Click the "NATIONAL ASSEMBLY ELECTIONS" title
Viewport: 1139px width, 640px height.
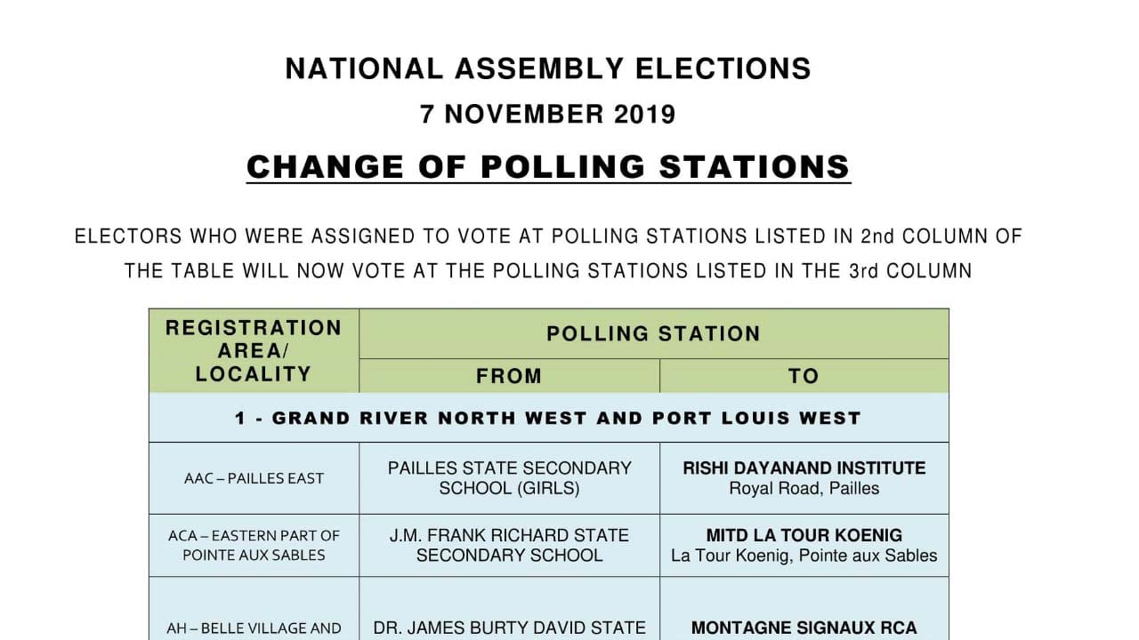(x=547, y=69)
